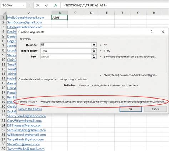Select row 1 header
Image resolution: width=169 pixels, height=151 pixels.
[x=3, y=18]
